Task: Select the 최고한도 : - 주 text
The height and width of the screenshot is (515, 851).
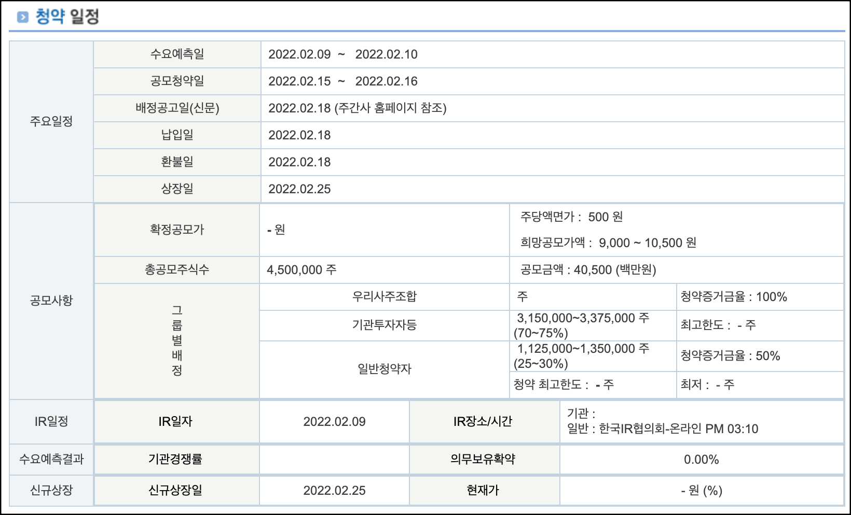Action: tap(718, 325)
